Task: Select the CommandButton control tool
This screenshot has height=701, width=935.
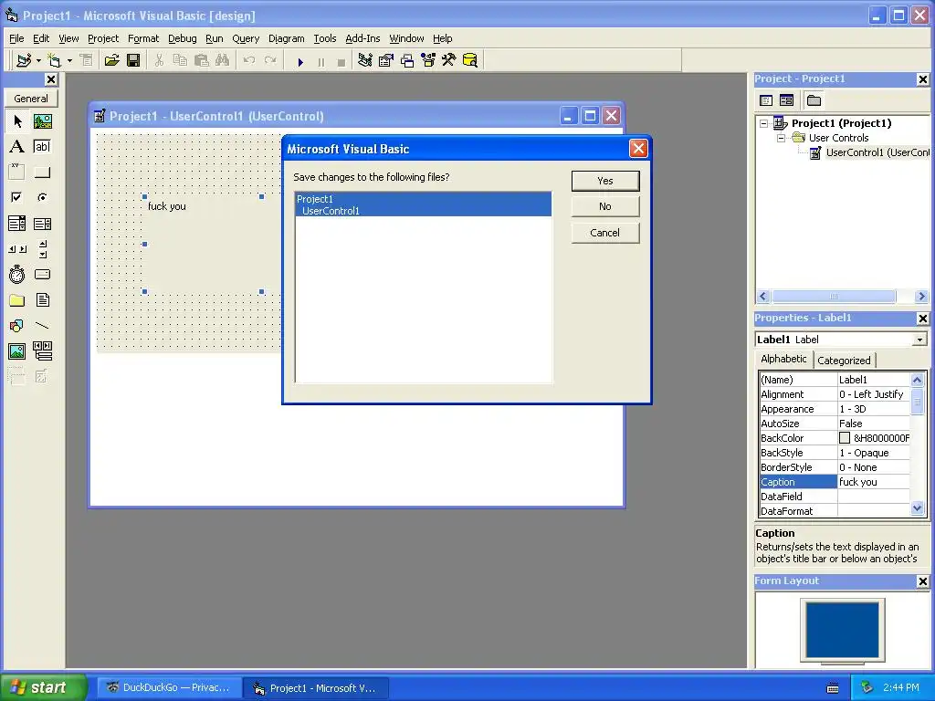Action: click(42, 173)
